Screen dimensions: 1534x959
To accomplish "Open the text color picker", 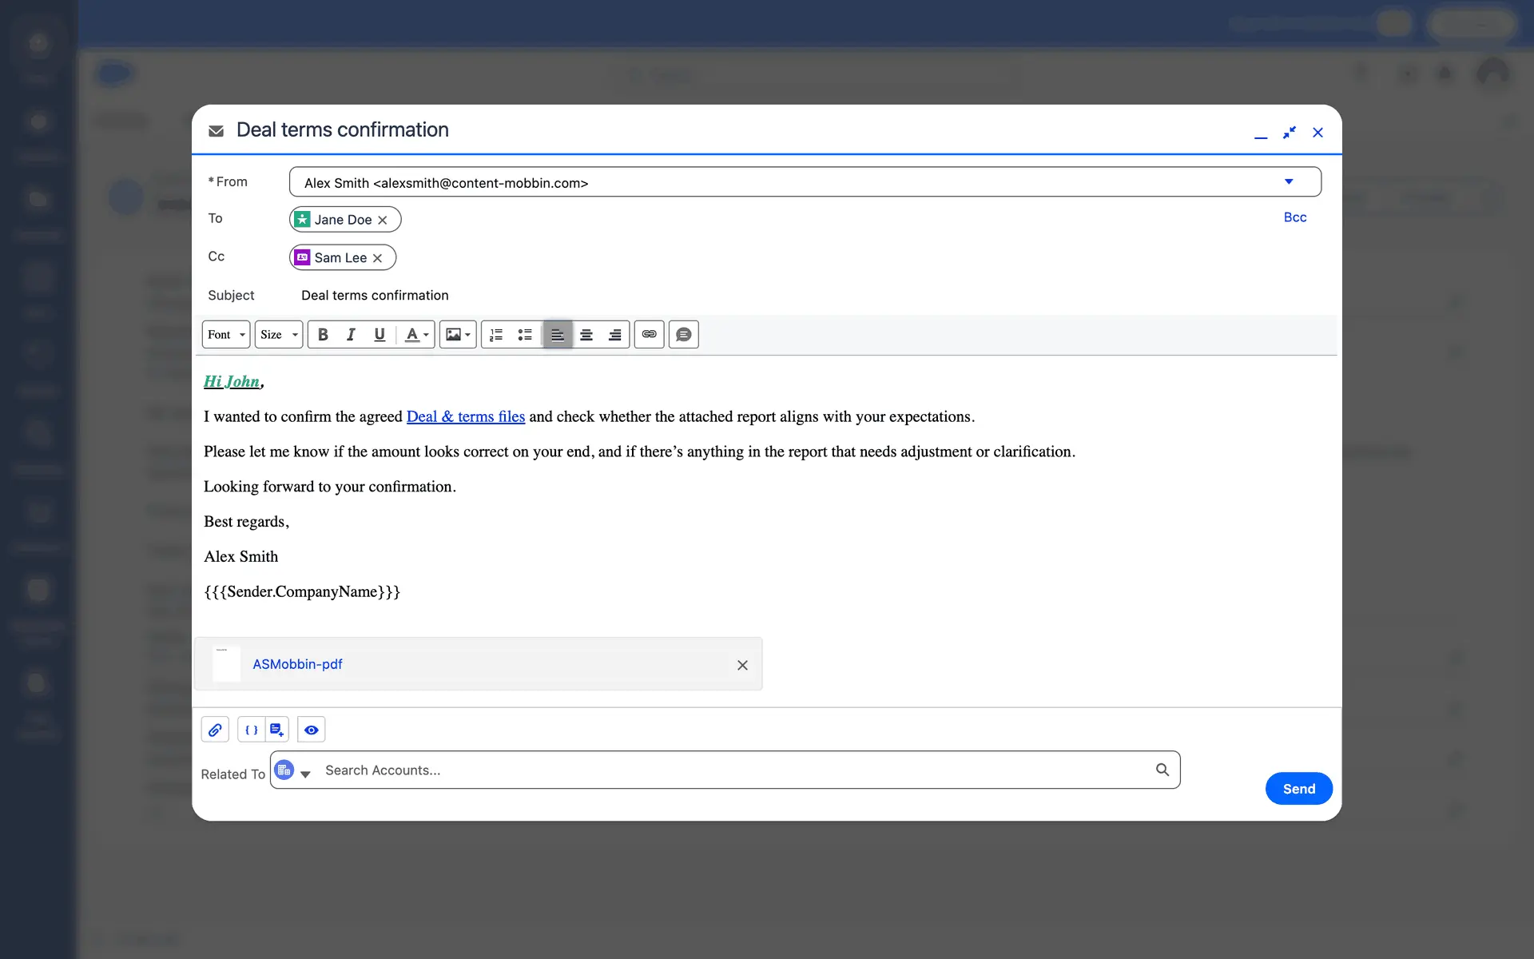I will pos(416,335).
